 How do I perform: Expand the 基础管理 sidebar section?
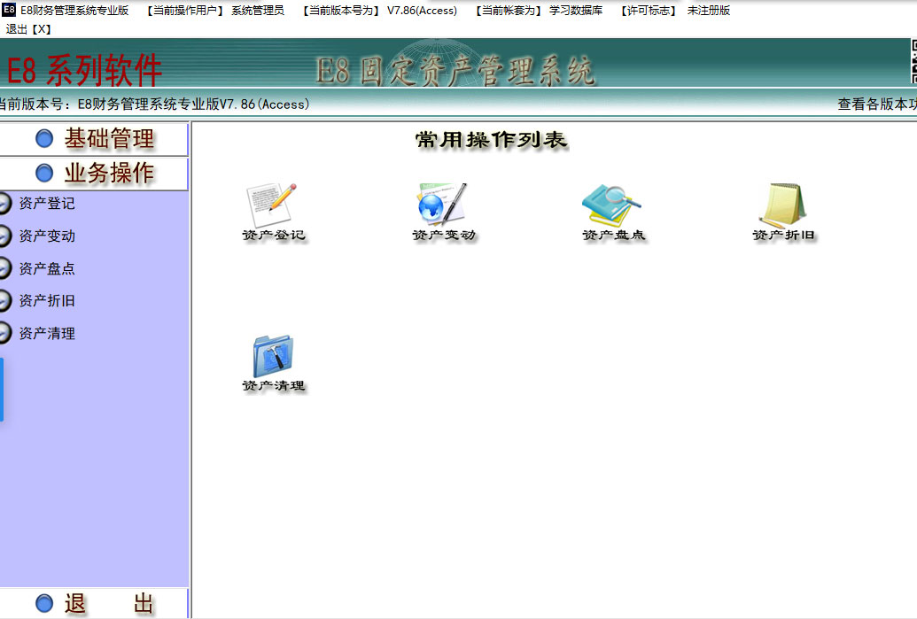pos(94,139)
